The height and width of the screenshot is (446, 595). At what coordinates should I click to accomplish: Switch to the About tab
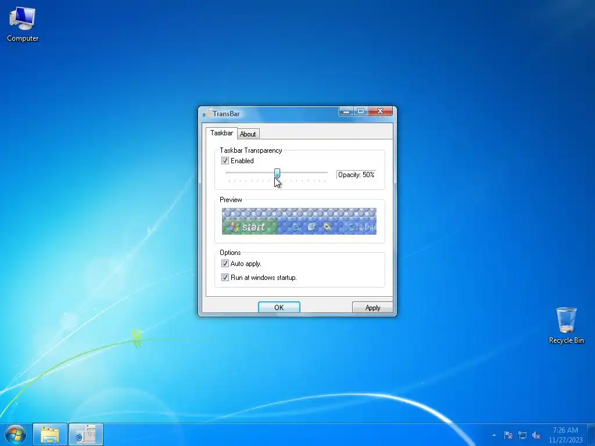[x=248, y=134]
